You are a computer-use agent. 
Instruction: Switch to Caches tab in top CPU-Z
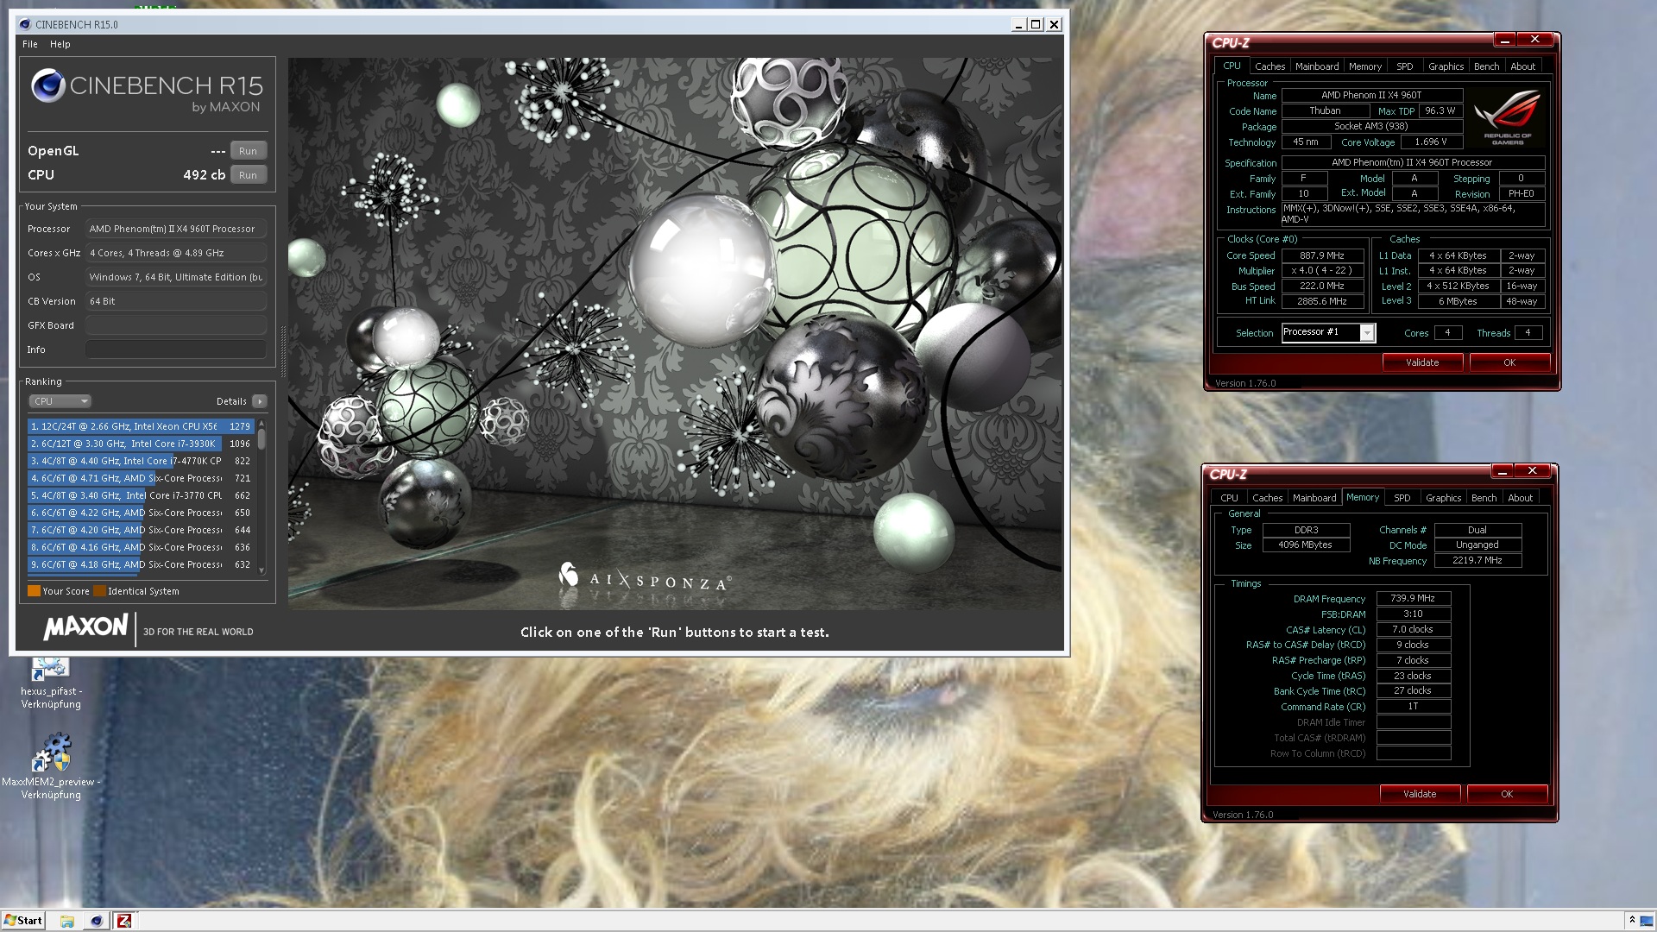tap(1270, 66)
